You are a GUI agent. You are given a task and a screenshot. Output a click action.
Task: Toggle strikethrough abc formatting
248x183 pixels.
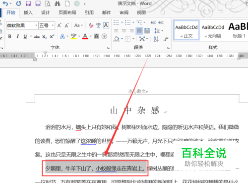coord(37,37)
